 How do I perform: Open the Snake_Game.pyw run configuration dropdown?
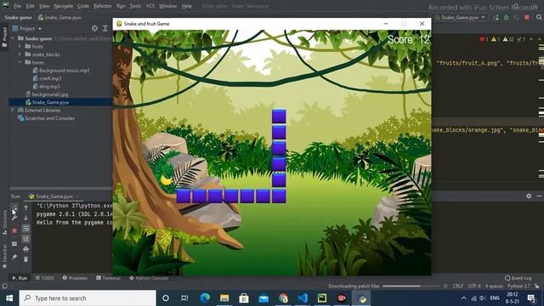click(x=461, y=17)
